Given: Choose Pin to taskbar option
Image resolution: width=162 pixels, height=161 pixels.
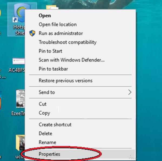Looking at the screenshot, I should (x=53, y=69).
